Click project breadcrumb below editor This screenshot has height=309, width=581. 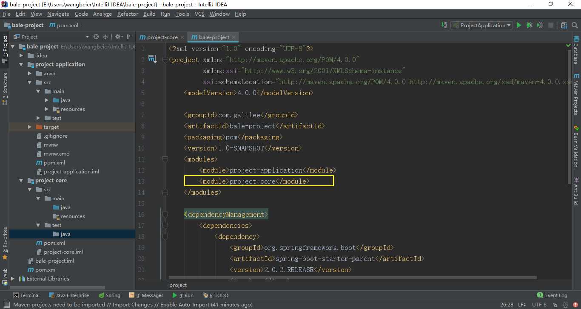coord(178,285)
